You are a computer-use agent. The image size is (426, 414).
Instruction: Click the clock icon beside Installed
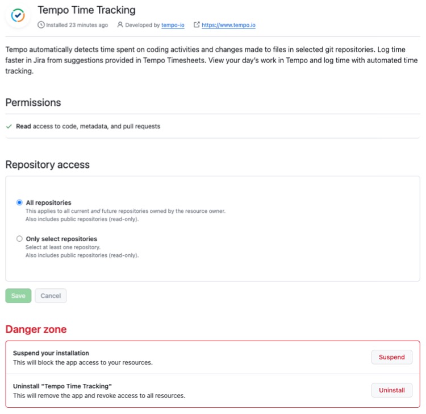[x=40, y=25]
